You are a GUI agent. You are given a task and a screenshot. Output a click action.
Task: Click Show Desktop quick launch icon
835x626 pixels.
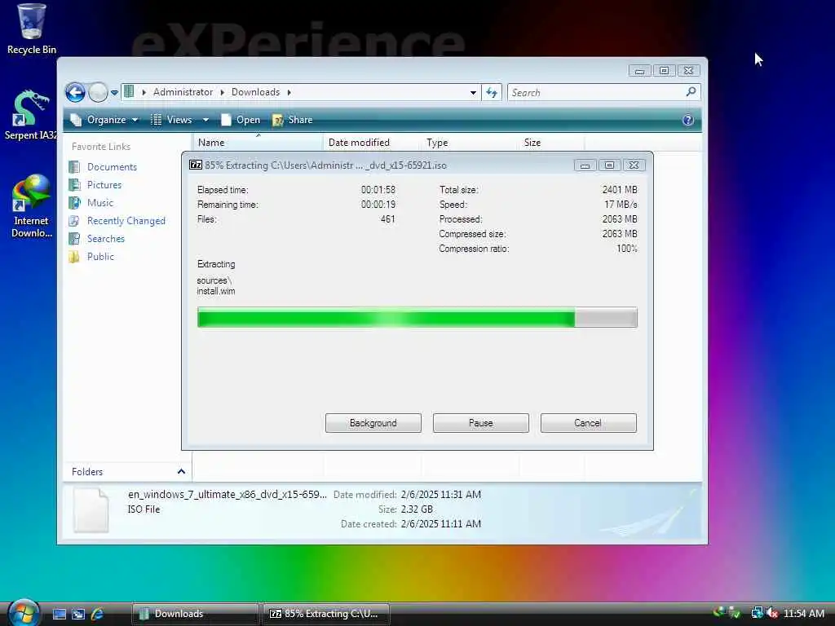(x=60, y=614)
